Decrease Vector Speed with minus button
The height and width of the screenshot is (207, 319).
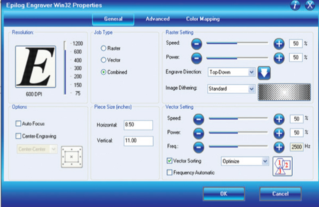coord(199,119)
